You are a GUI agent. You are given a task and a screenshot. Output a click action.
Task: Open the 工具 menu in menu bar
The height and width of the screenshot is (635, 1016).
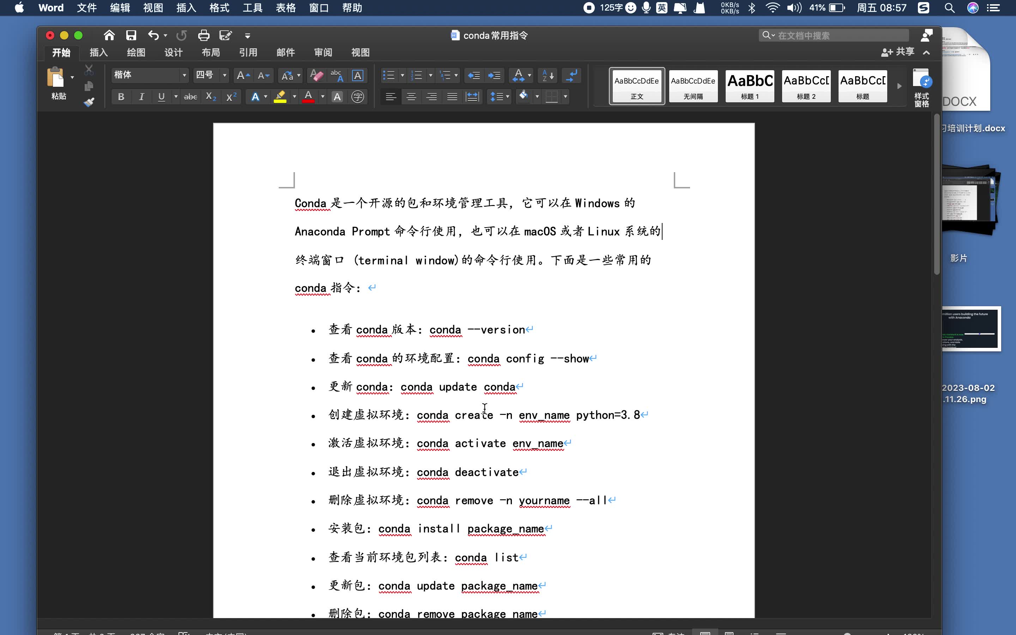[252, 7]
